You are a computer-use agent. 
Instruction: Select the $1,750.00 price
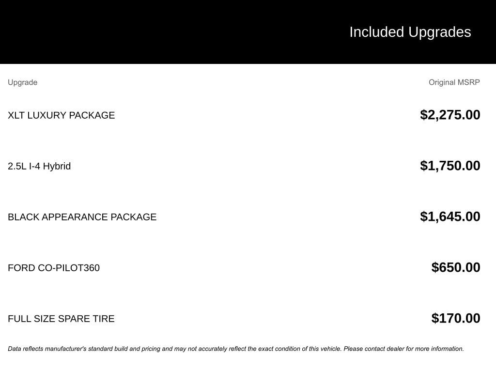click(450, 166)
